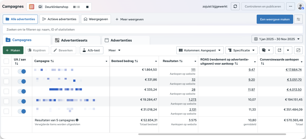The image size is (306, 139).
Task: Open the three-dot more options menu
Action: [x=290, y=6]
